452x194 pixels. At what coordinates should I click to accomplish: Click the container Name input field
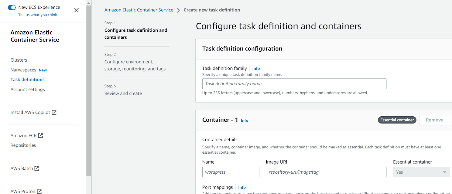pyautogui.click(x=231, y=172)
